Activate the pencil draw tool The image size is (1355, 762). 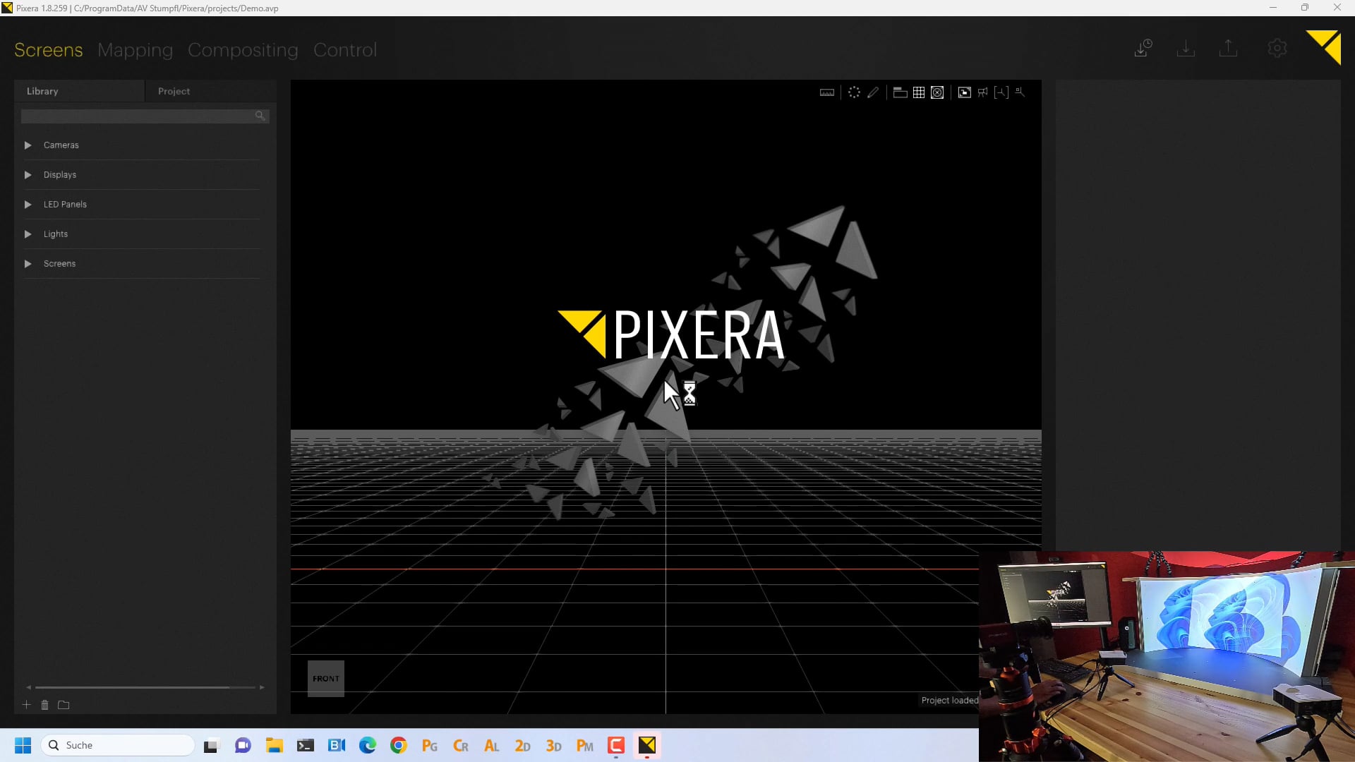(x=873, y=92)
